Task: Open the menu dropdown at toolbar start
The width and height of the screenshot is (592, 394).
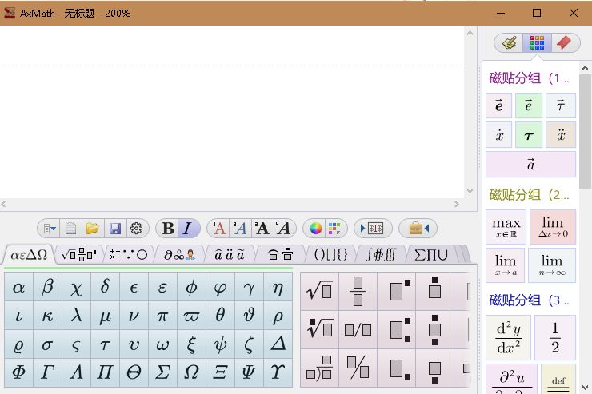Action: pyautogui.click(x=49, y=228)
